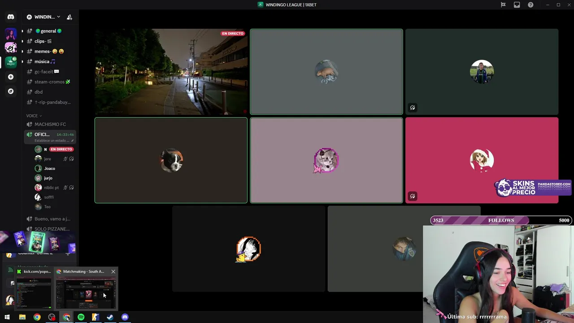Open the dbd channel
The width and height of the screenshot is (574, 323).
pyautogui.click(x=48, y=92)
